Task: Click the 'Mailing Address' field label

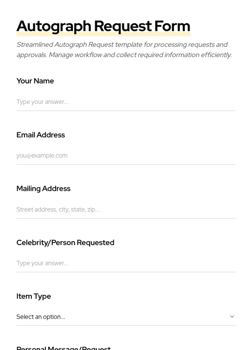Action: [x=43, y=189]
